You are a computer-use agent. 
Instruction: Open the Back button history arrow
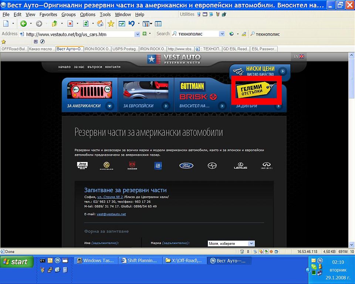pyautogui.click(x=31, y=24)
